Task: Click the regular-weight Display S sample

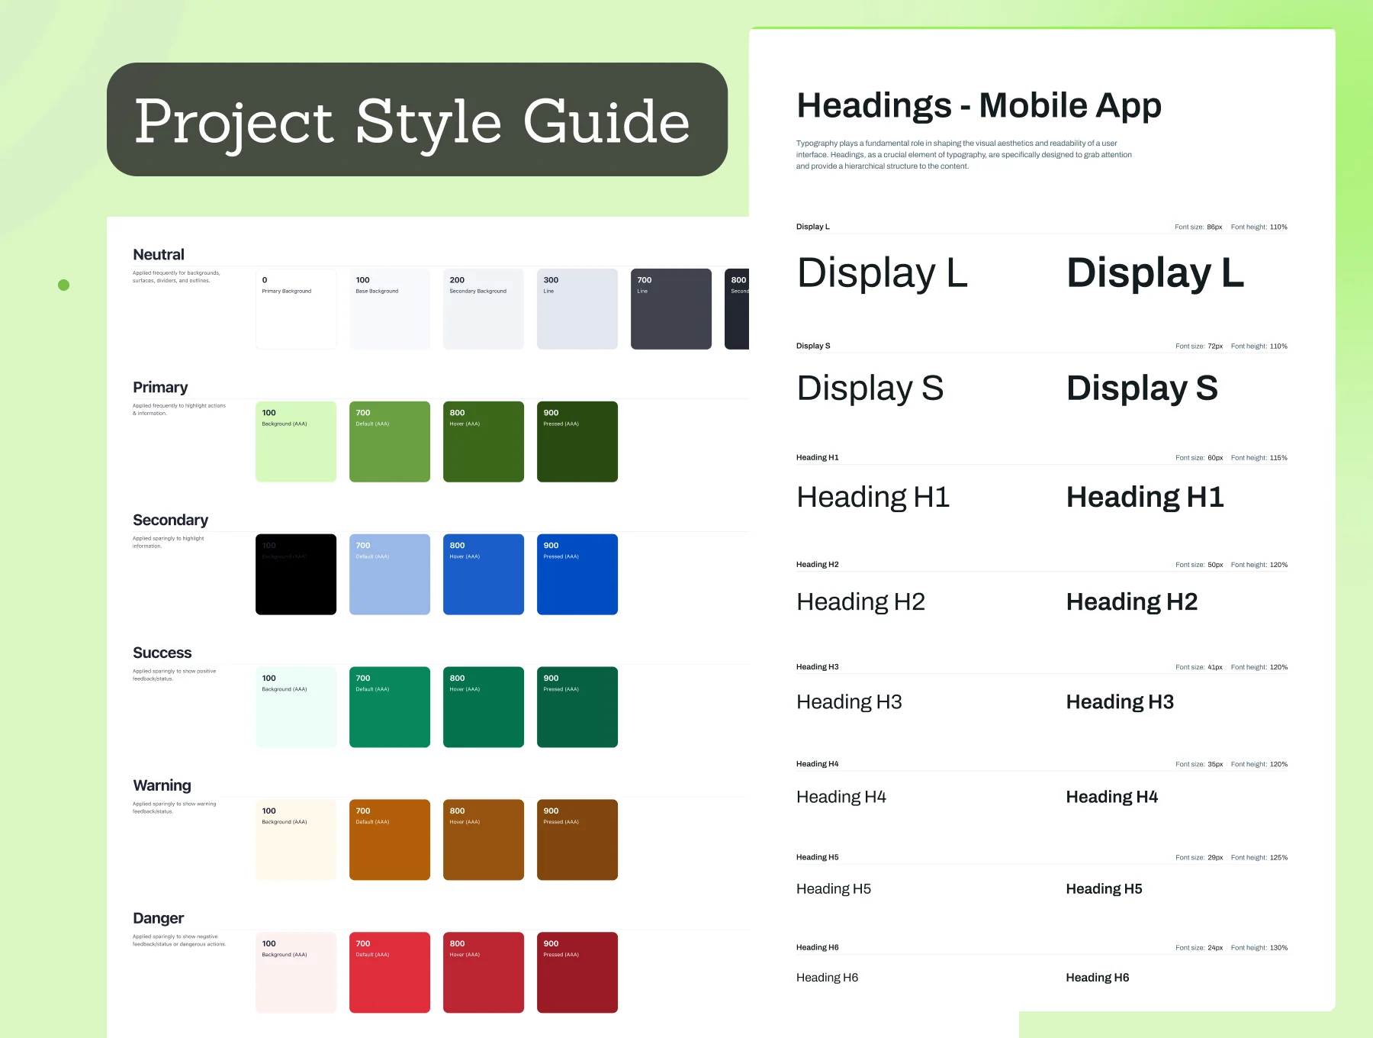Action: [870, 388]
